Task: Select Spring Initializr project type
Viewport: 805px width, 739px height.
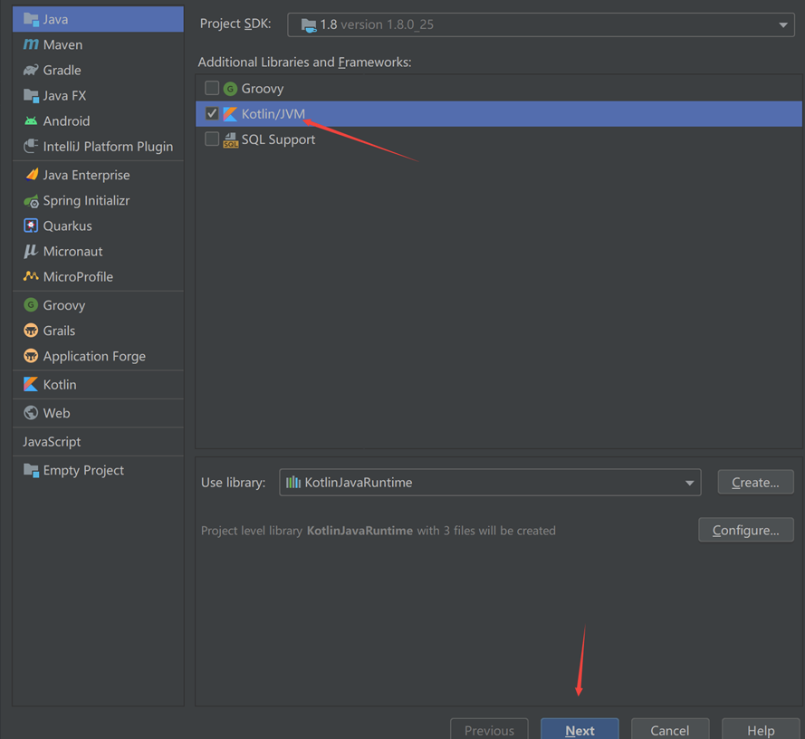Action: [x=98, y=201]
